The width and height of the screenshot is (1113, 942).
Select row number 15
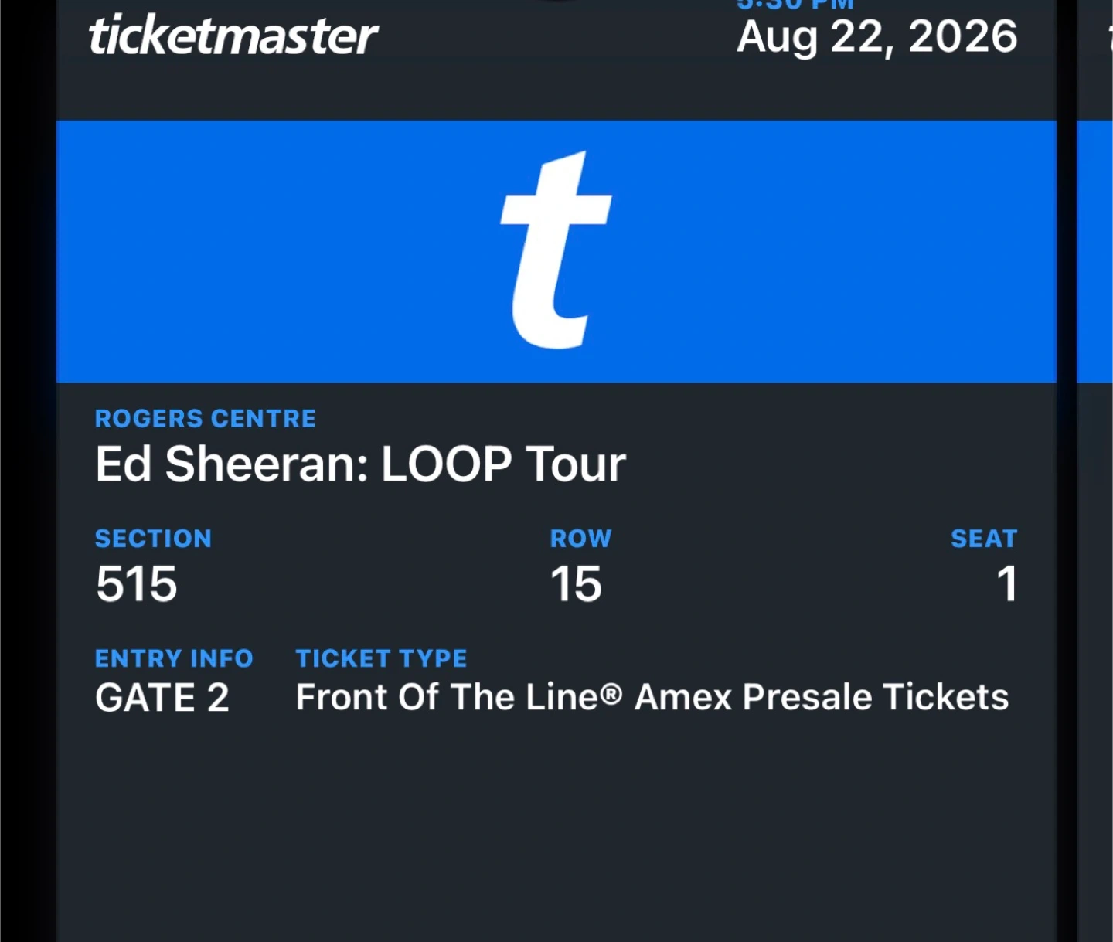tap(576, 584)
